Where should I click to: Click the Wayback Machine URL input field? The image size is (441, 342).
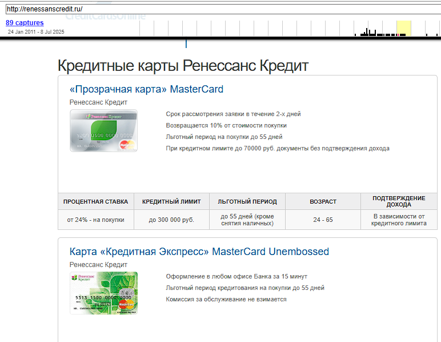223,9
